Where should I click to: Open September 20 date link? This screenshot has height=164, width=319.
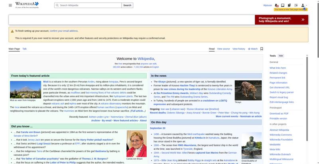click(x=158, y=128)
